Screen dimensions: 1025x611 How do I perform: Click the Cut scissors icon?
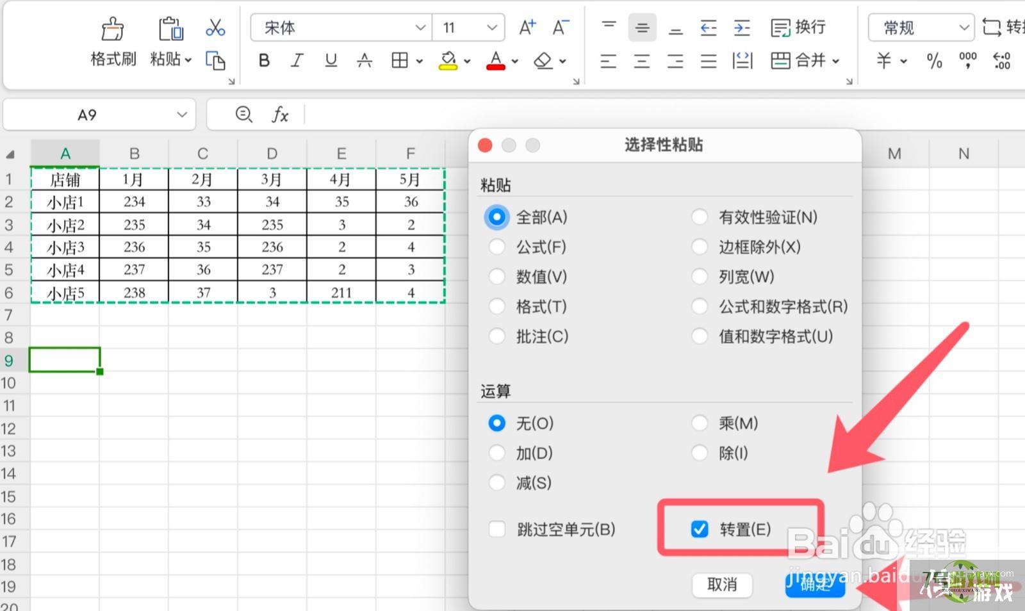tap(215, 28)
